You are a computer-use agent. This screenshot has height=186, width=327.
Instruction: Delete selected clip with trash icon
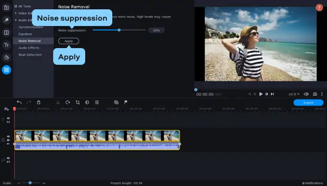point(38,102)
